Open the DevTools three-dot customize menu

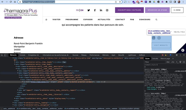pyautogui.click(x=180, y=55)
